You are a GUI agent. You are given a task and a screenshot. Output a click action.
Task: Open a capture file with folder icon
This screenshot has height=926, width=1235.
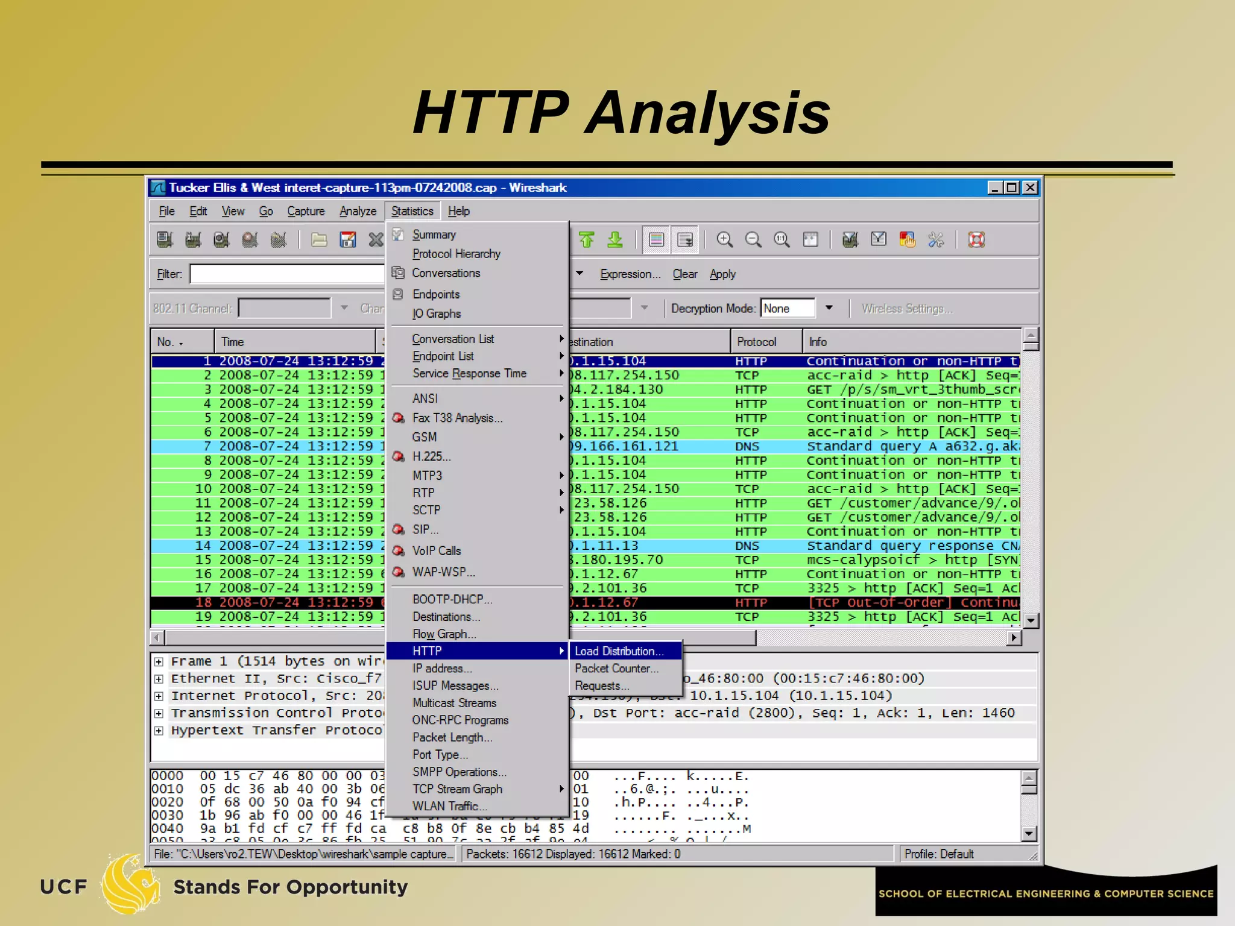pos(319,240)
